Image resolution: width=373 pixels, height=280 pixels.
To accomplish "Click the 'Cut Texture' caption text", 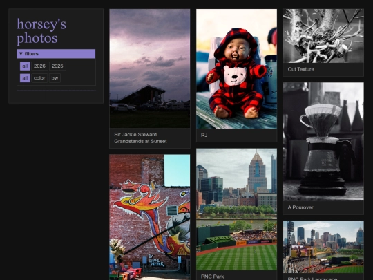I will (x=301, y=69).
